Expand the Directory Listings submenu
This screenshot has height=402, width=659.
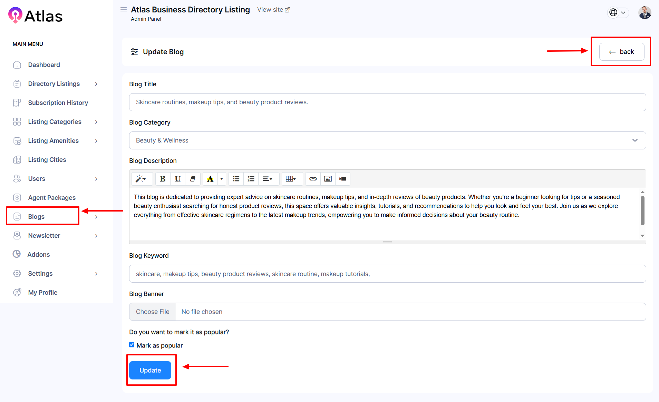click(x=96, y=84)
